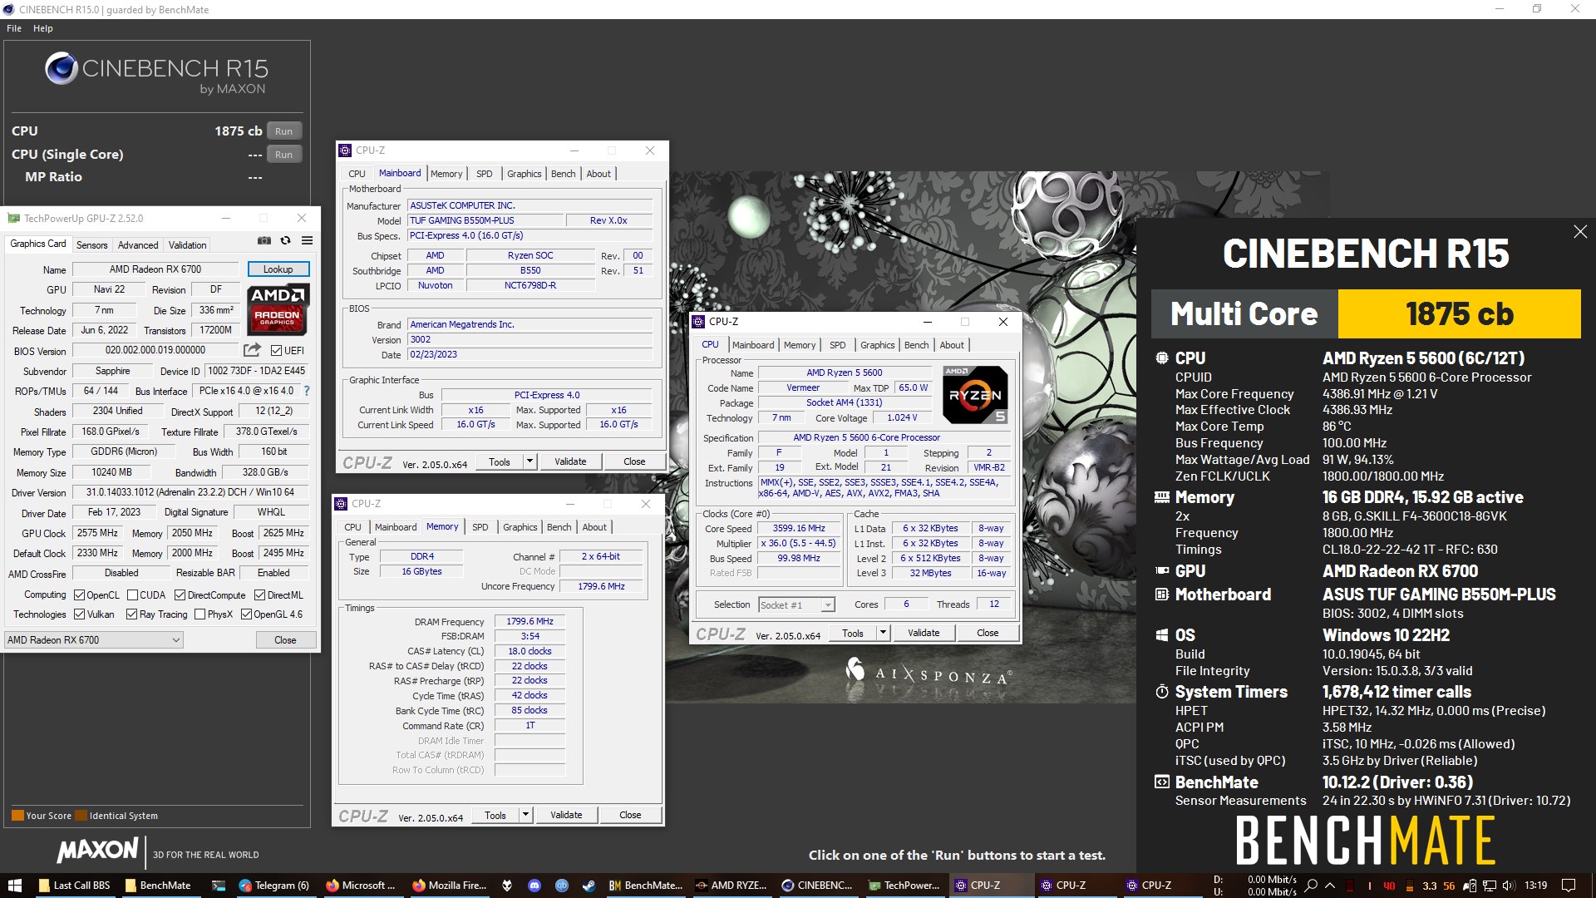Switch to Cinebench taskbar item
This screenshot has height=898, width=1596.
(x=818, y=886)
